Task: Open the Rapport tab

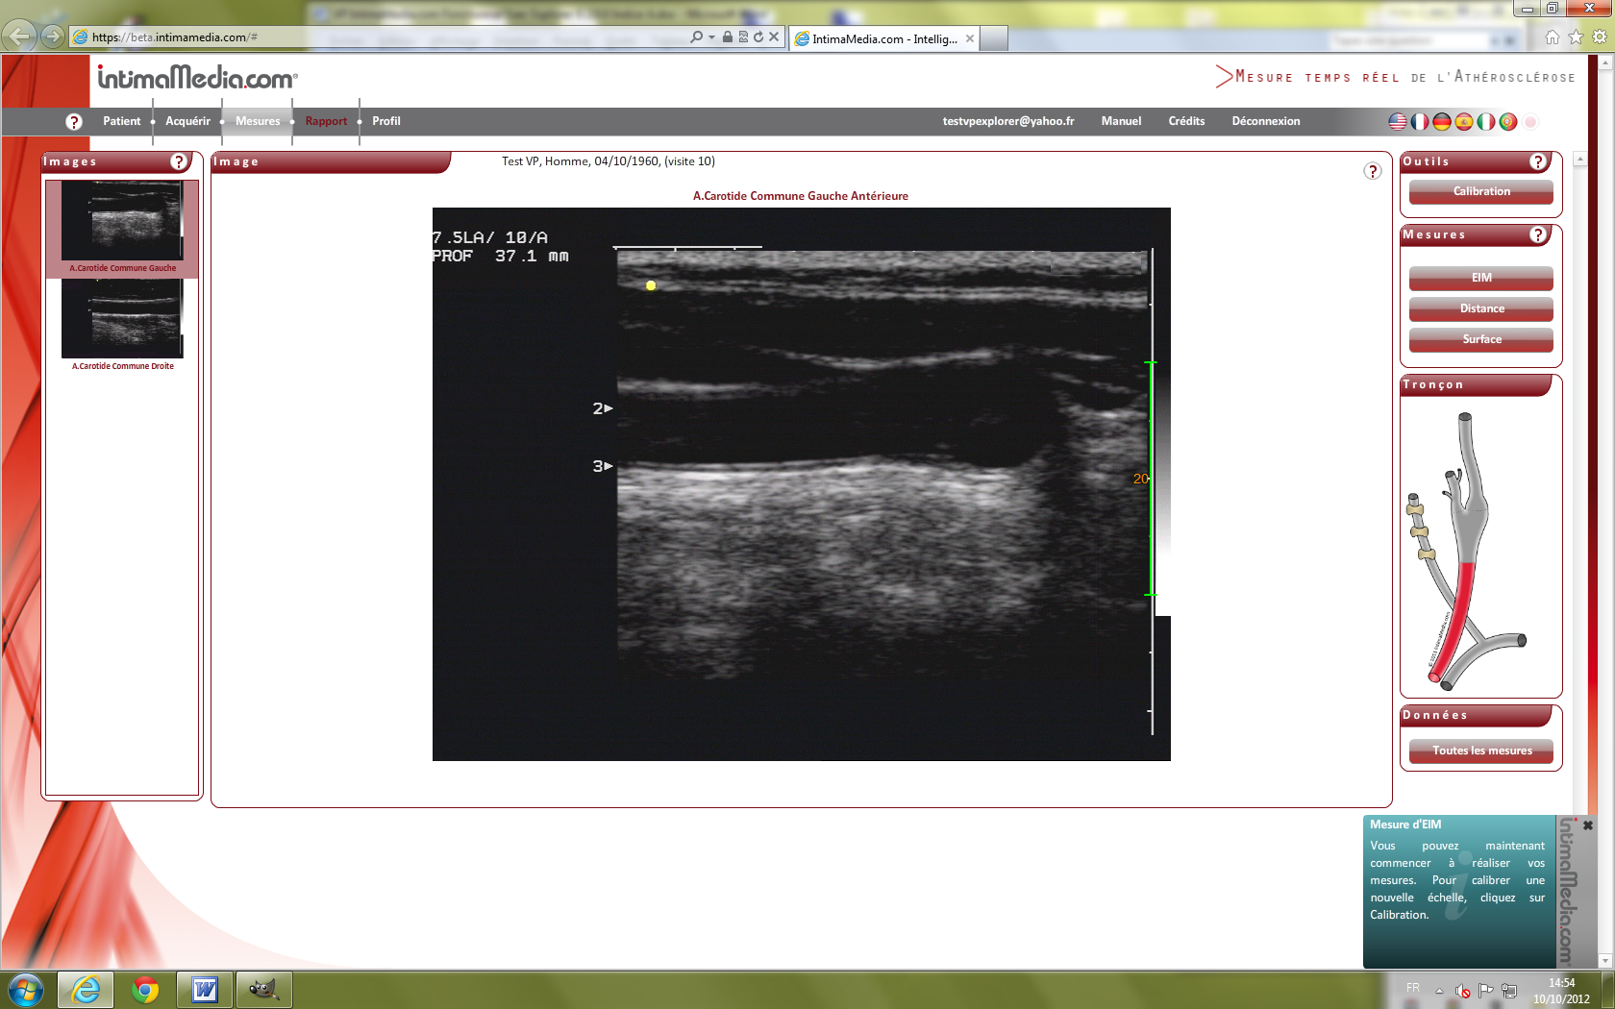Action: tap(326, 121)
